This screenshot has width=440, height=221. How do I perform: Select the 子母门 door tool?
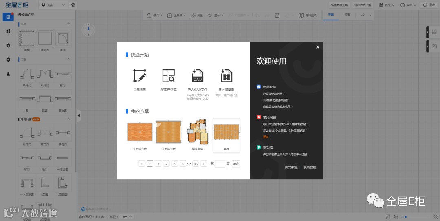click(63, 135)
